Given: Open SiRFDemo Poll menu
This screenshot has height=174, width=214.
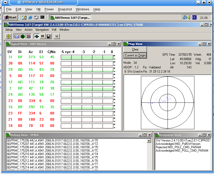Looking at the screenshot, I should (x=54, y=30).
